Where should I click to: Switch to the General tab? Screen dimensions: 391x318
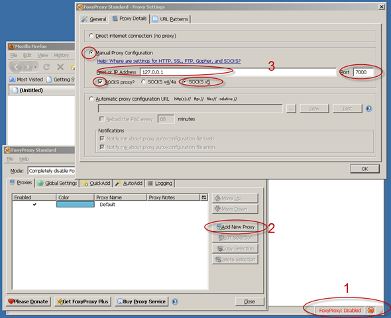point(94,19)
